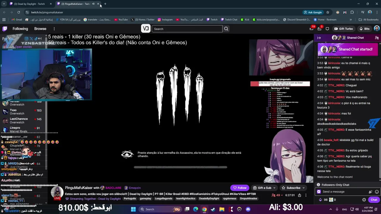This screenshot has width=381, height=214.
Task: Open Overwatch icon in taskbar
Action: (x=239, y=209)
